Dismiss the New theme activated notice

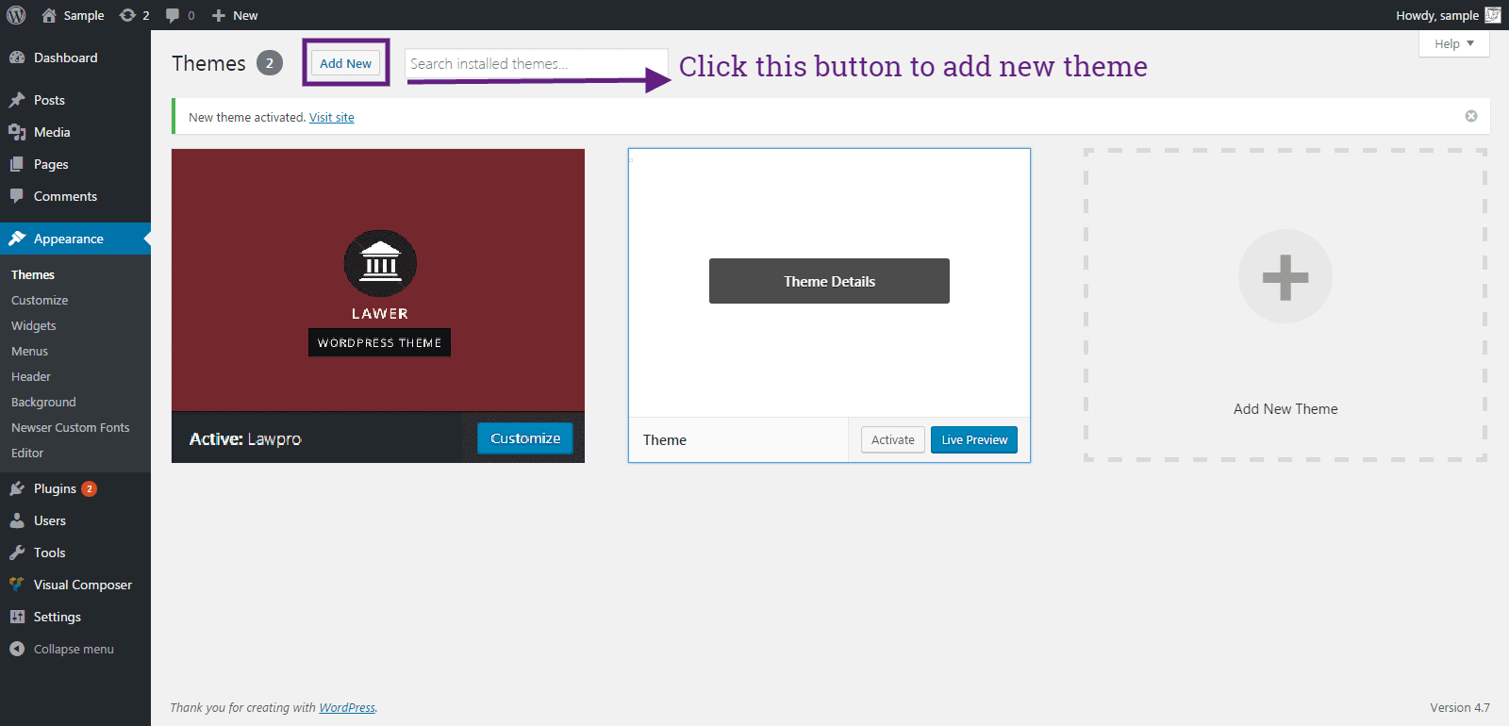1470,116
